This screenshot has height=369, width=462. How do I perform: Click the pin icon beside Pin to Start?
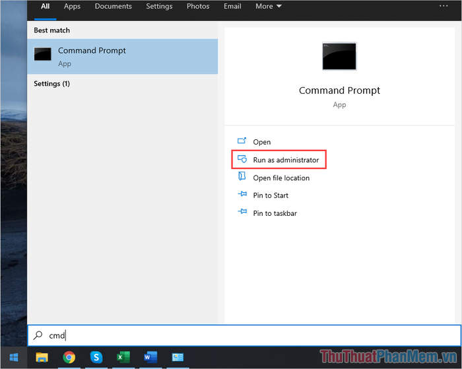(242, 194)
